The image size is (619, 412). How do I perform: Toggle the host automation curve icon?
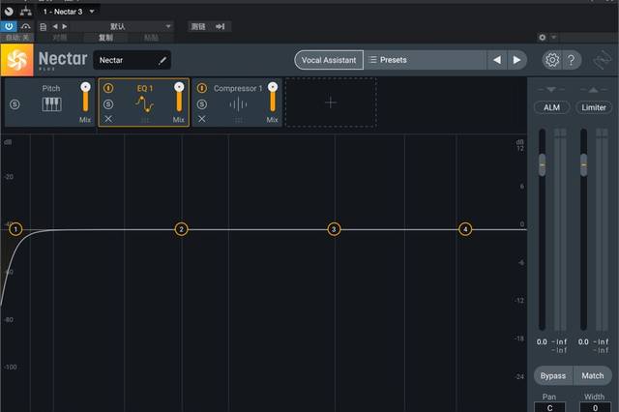pos(26,26)
